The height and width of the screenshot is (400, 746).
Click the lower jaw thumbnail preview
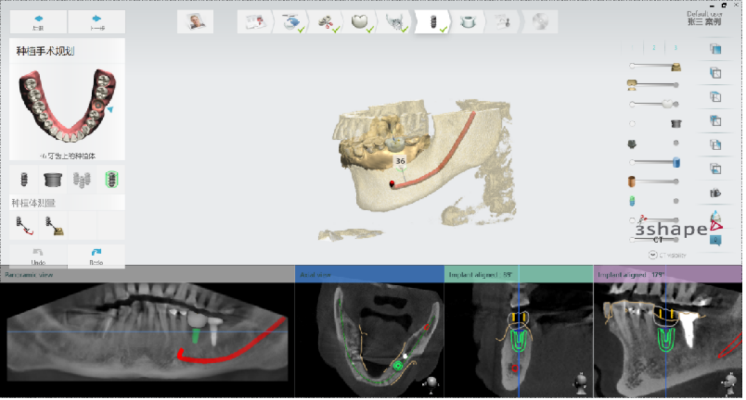tap(67, 108)
